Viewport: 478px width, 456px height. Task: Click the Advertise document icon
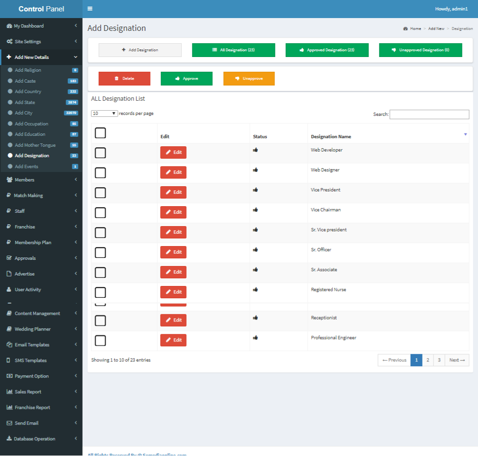pyautogui.click(x=9, y=274)
